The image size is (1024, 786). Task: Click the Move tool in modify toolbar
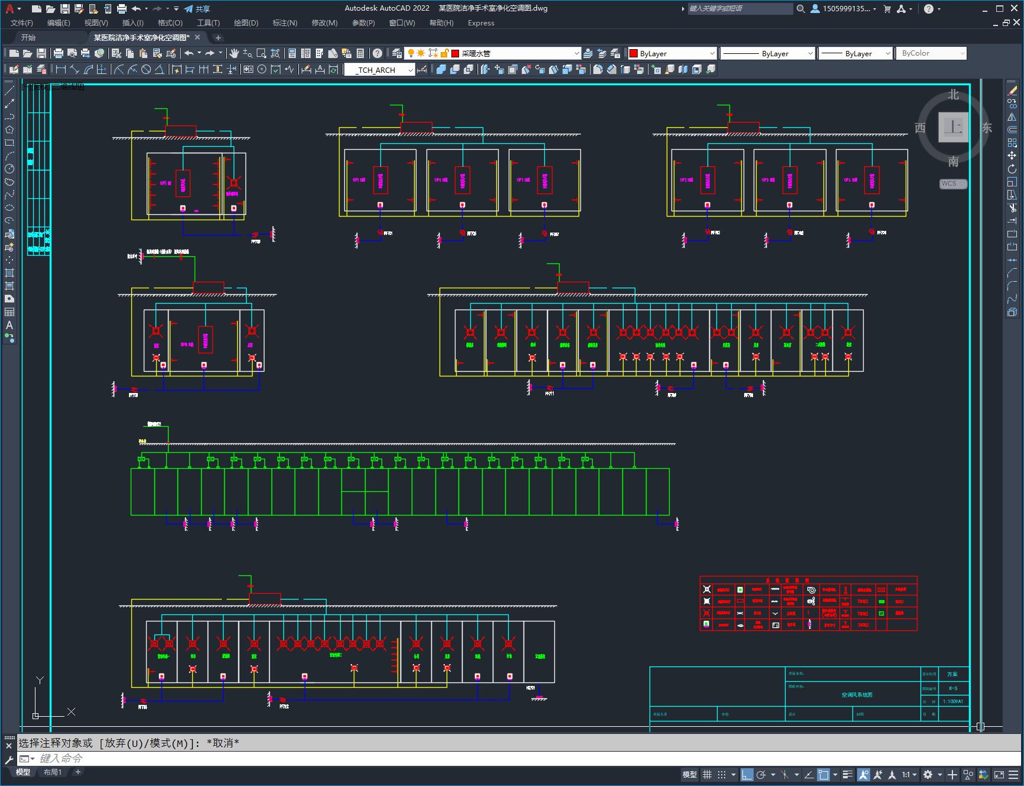pyautogui.click(x=1012, y=156)
